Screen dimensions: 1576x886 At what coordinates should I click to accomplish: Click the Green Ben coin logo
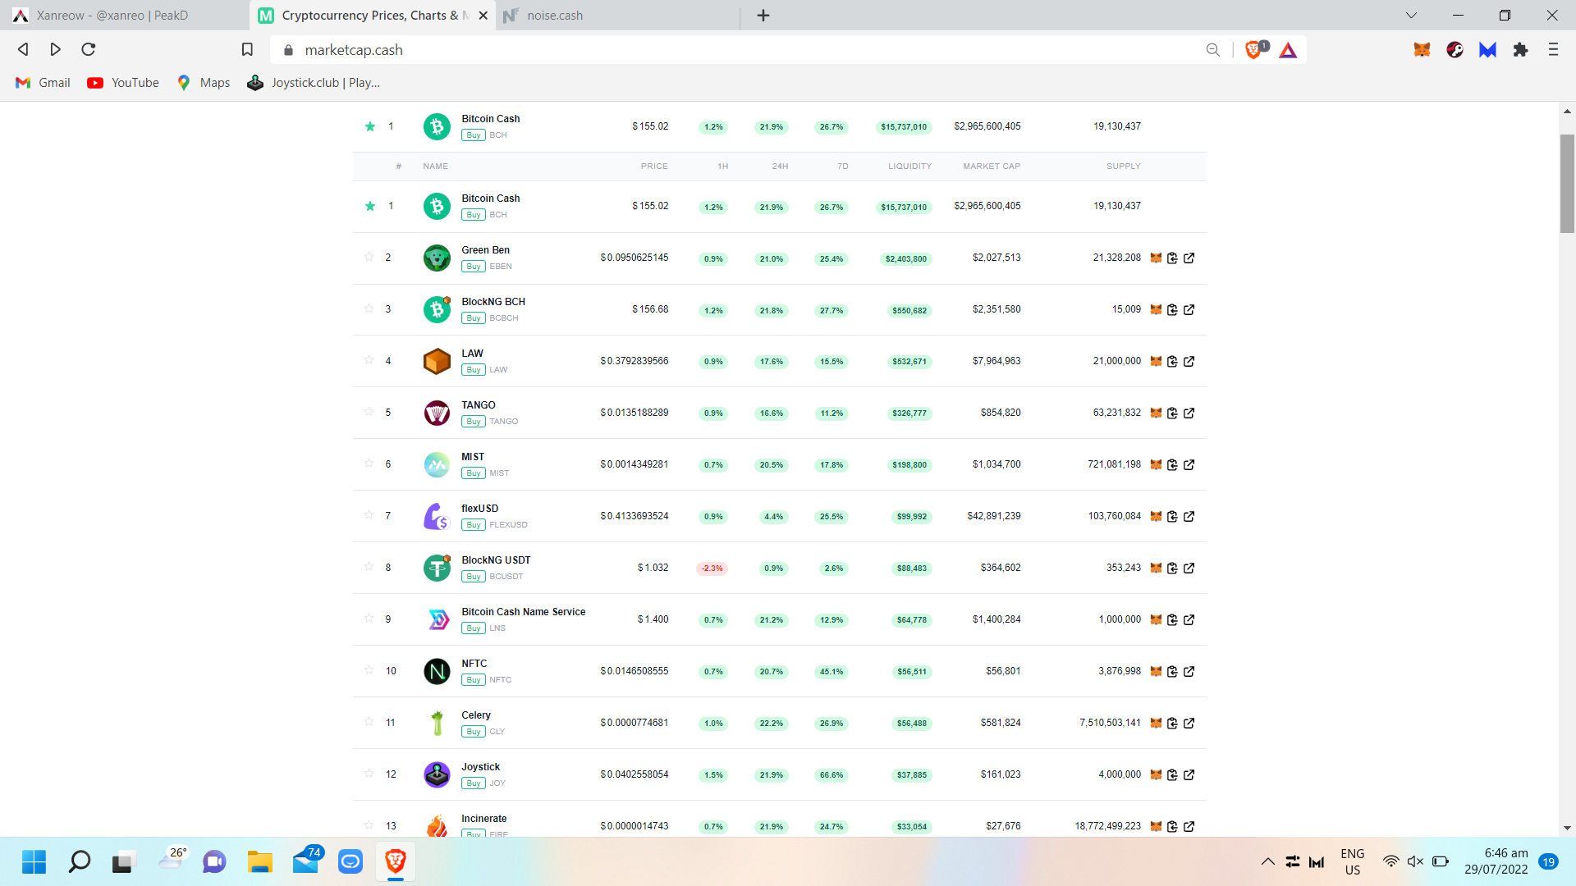click(437, 258)
